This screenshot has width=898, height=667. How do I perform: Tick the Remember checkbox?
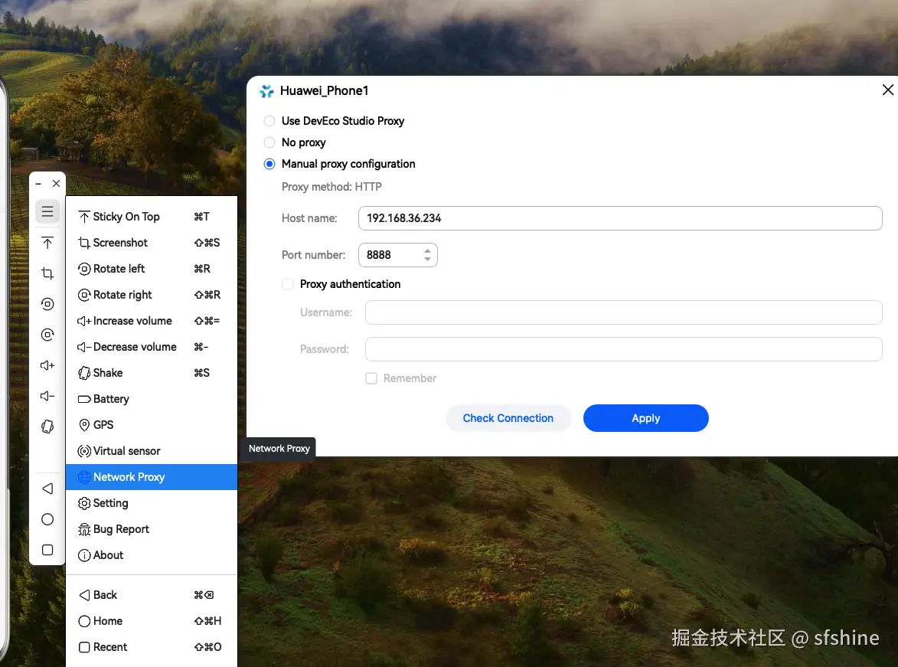pos(371,378)
